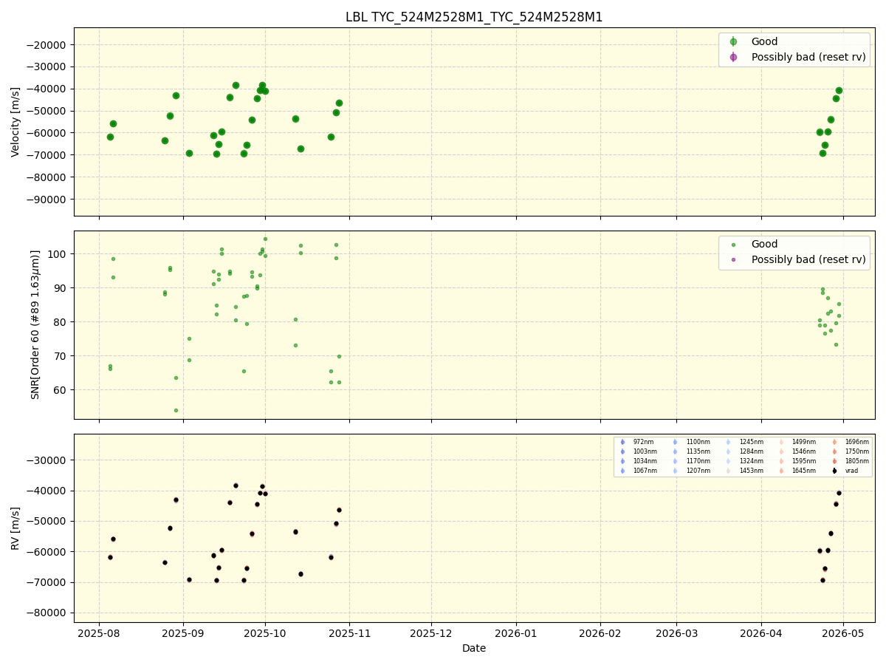Click the purple "Possibly bad" marker in velocity legend
The height and width of the screenshot is (665, 886).
point(733,57)
